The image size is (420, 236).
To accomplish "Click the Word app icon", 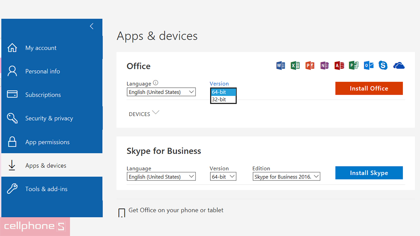I will pyautogui.click(x=280, y=65).
